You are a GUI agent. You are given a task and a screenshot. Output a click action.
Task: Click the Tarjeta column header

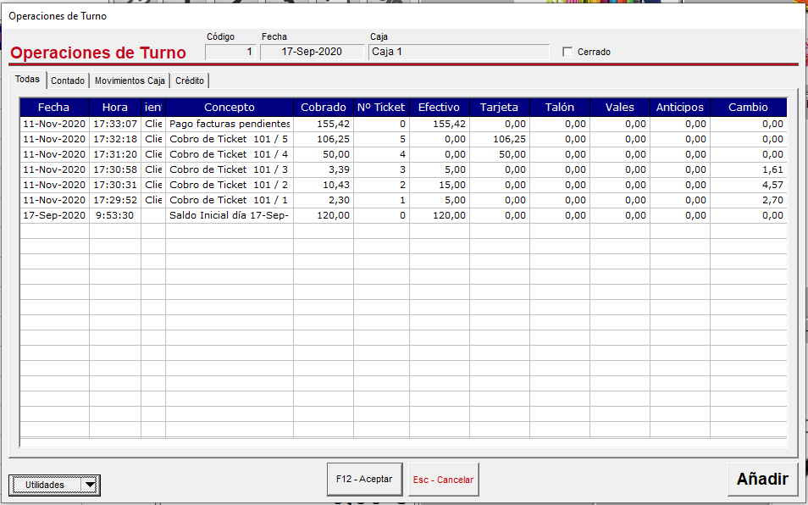[x=500, y=107]
